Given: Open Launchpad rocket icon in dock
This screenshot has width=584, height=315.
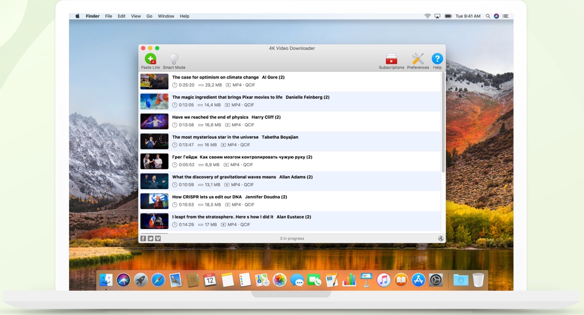Looking at the screenshot, I should 141,280.
